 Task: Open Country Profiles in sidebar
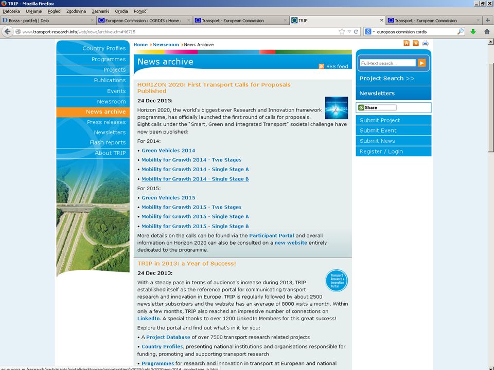pyautogui.click(x=104, y=48)
